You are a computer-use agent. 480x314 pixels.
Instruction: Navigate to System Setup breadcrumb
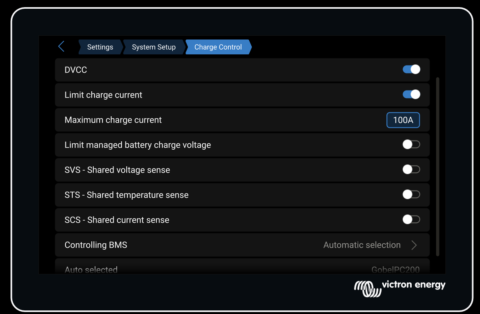click(x=154, y=47)
